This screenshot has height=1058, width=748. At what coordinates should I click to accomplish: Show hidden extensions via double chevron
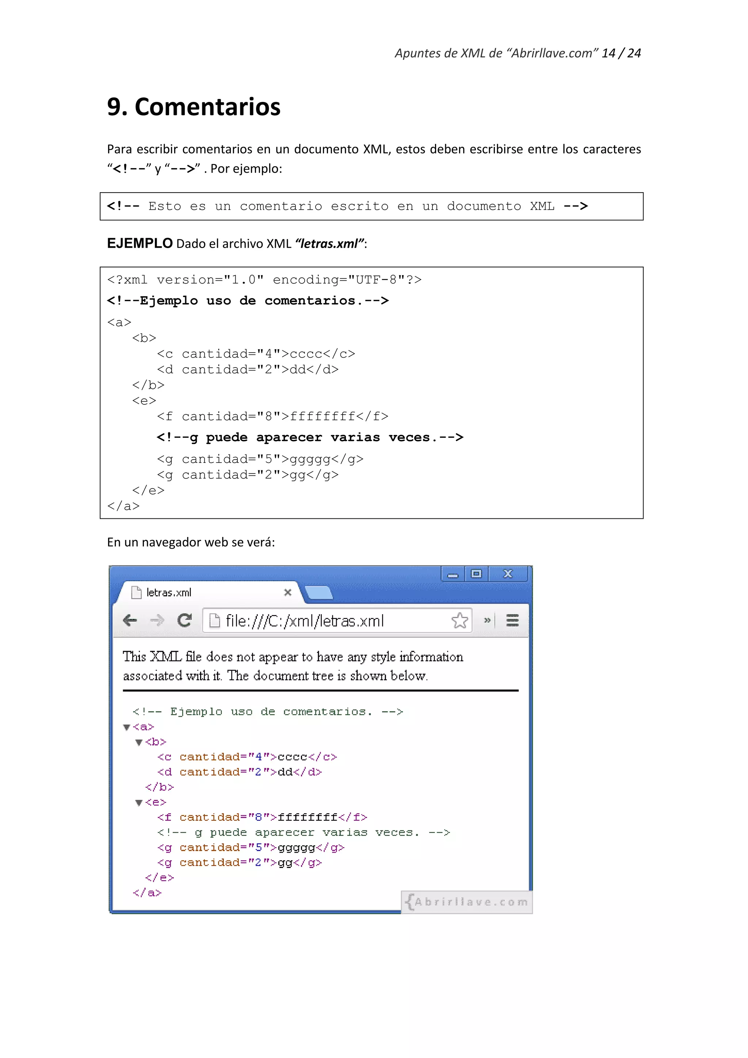[487, 620]
